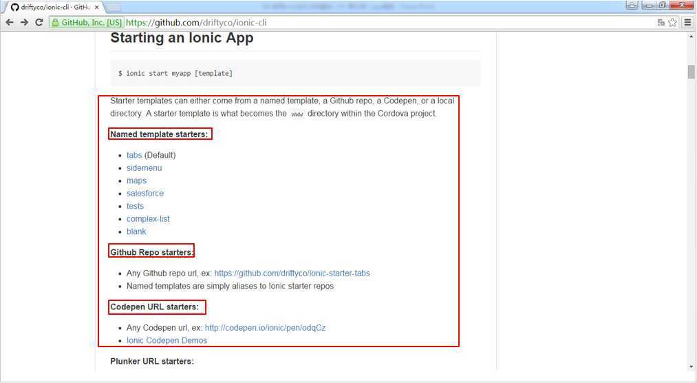Close the driftyco/ionic-cli tab
697x383 pixels.
click(x=96, y=7)
